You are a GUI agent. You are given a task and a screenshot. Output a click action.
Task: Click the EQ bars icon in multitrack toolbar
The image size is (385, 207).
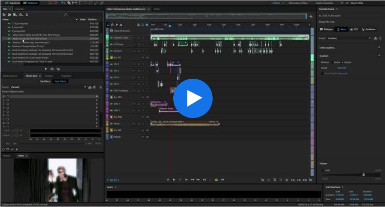(x=121, y=25)
